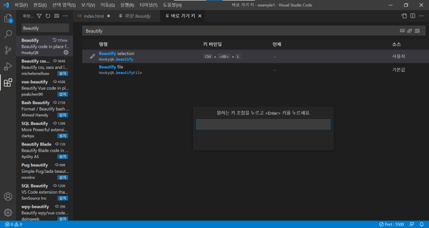The width and height of the screenshot is (429, 228).
Task: Open the Run and Debug view
Action: pos(8,66)
